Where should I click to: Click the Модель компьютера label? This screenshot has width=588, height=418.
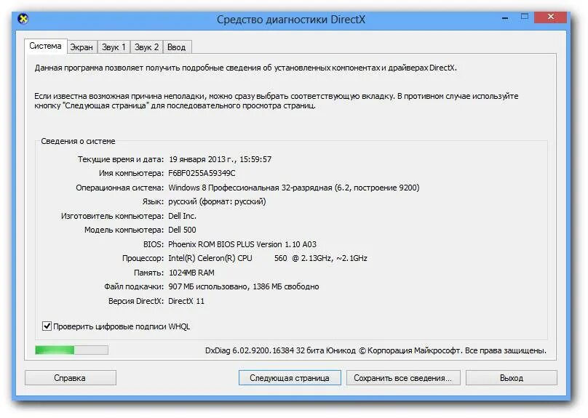coord(124,230)
